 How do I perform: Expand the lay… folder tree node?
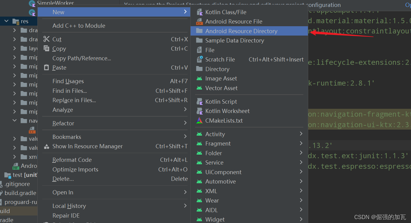pos(14,48)
